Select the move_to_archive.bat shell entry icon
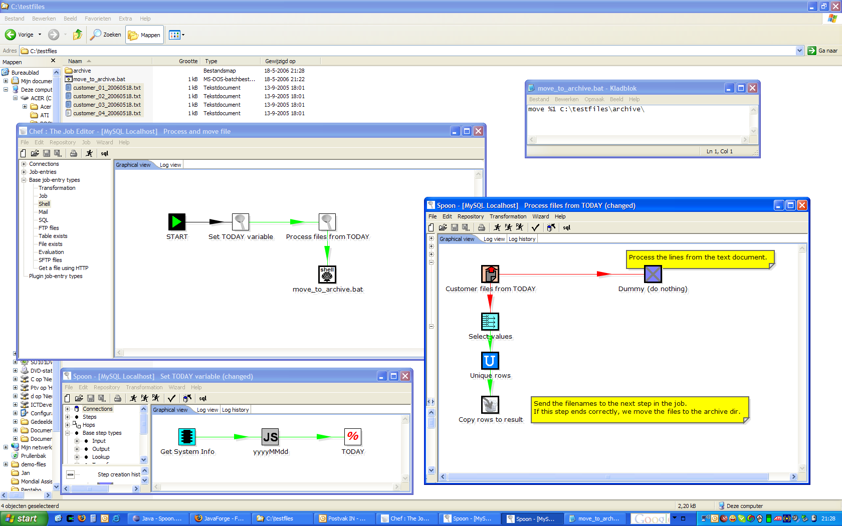 click(x=327, y=275)
